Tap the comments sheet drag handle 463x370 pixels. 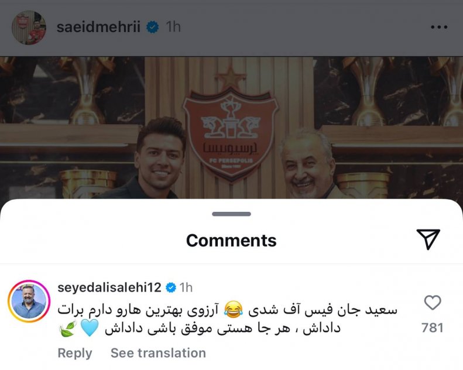tap(232, 214)
